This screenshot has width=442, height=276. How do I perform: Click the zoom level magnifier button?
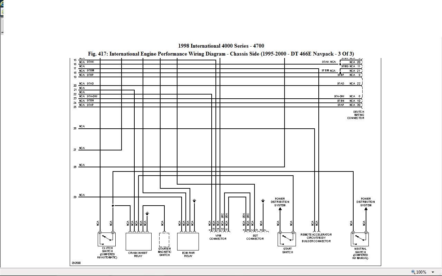tap(413, 272)
